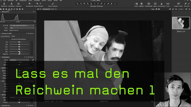Toggle the Vorher before view icon

pyautogui.click(x=136, y=4)
